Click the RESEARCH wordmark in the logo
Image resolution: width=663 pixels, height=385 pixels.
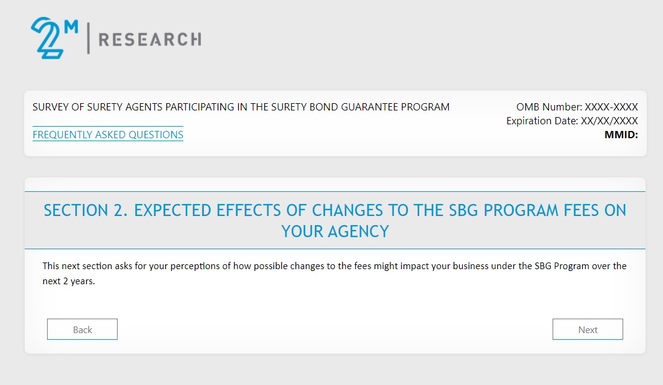[149, 40]
